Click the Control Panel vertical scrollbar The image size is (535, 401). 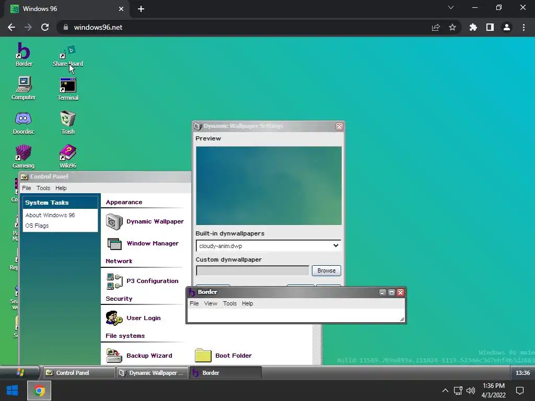pos(317,345)
